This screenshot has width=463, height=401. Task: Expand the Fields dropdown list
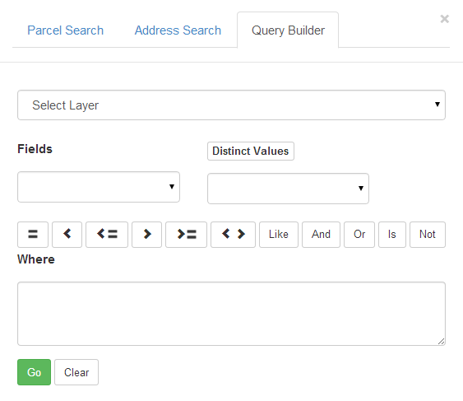coord(99,187)
